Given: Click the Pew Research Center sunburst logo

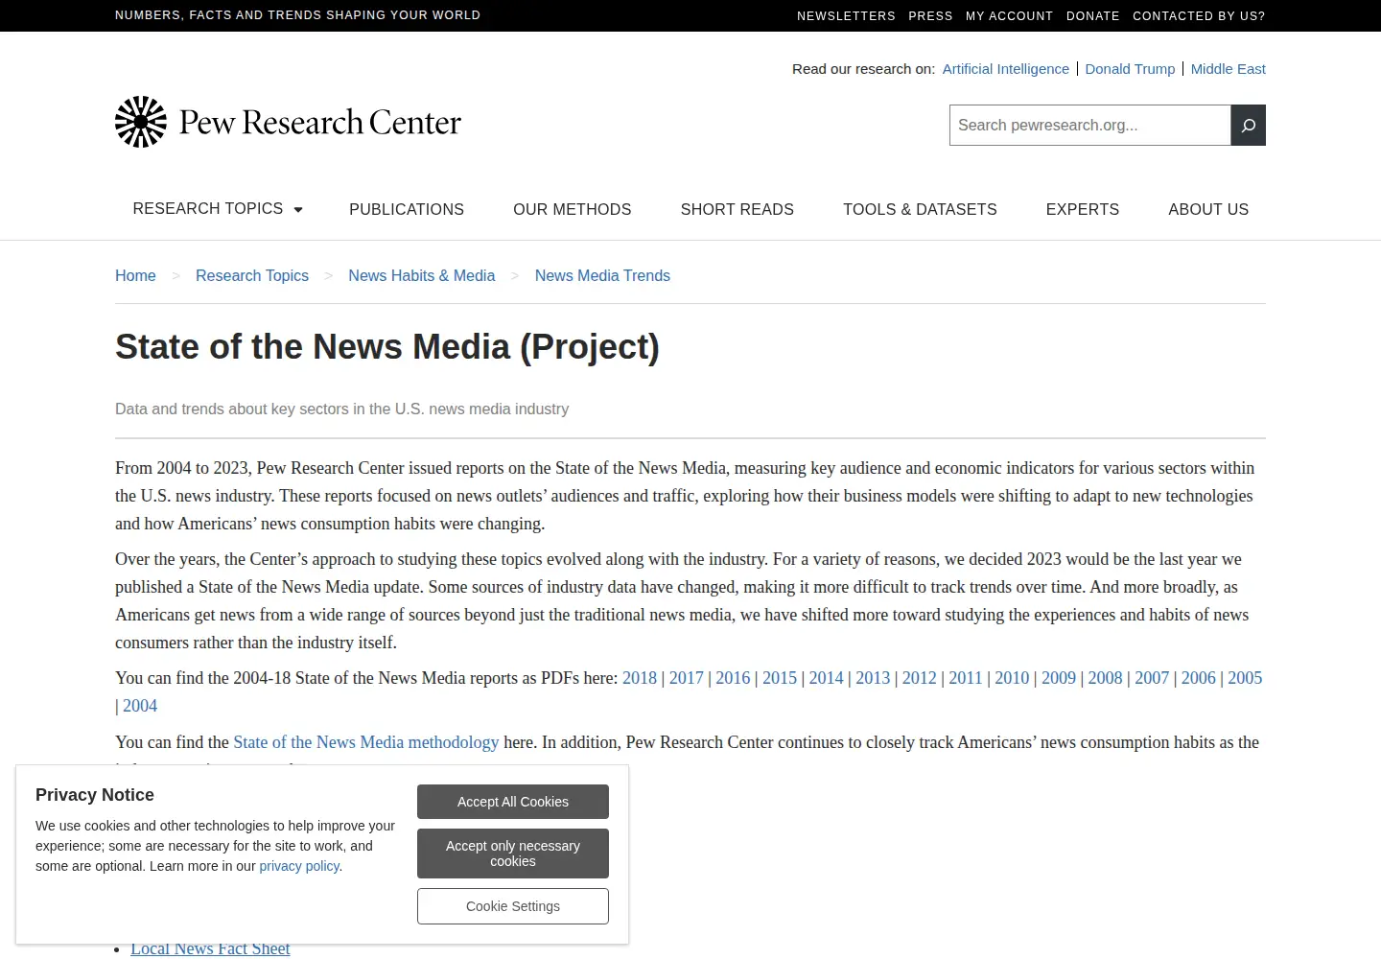Looking at the screenshot, I should [x=141, y=122].
